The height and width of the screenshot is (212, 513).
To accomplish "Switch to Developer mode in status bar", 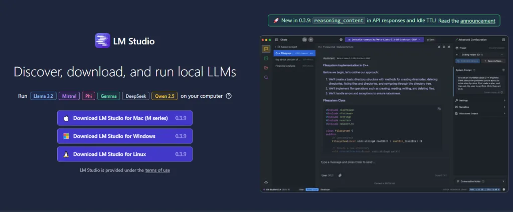I will pos(325,189).
